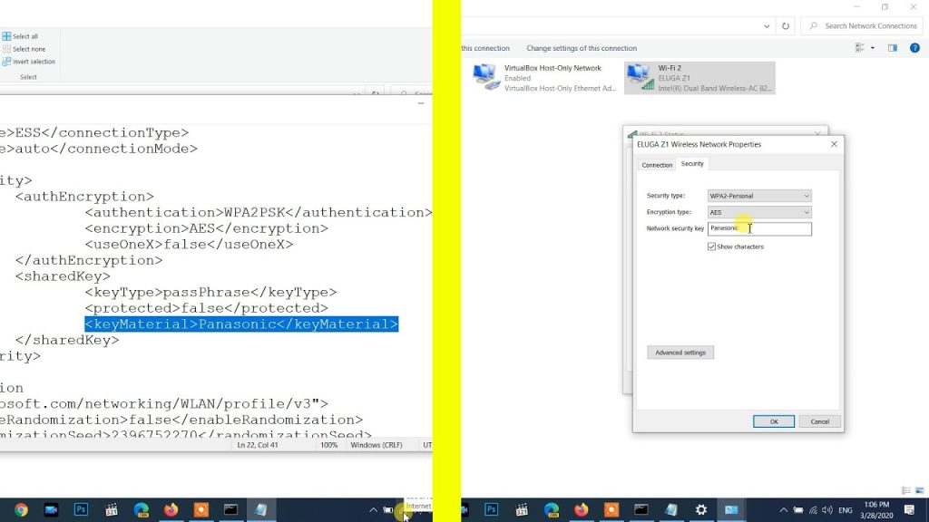The width and height of the screenshot is (929, 522).
Task: Change ENG input language in tray
Action: pos(846,510)
